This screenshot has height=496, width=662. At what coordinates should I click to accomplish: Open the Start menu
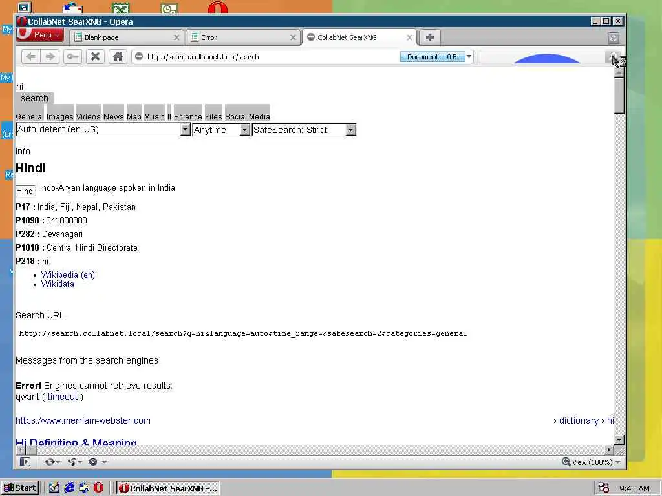point(20,488)
